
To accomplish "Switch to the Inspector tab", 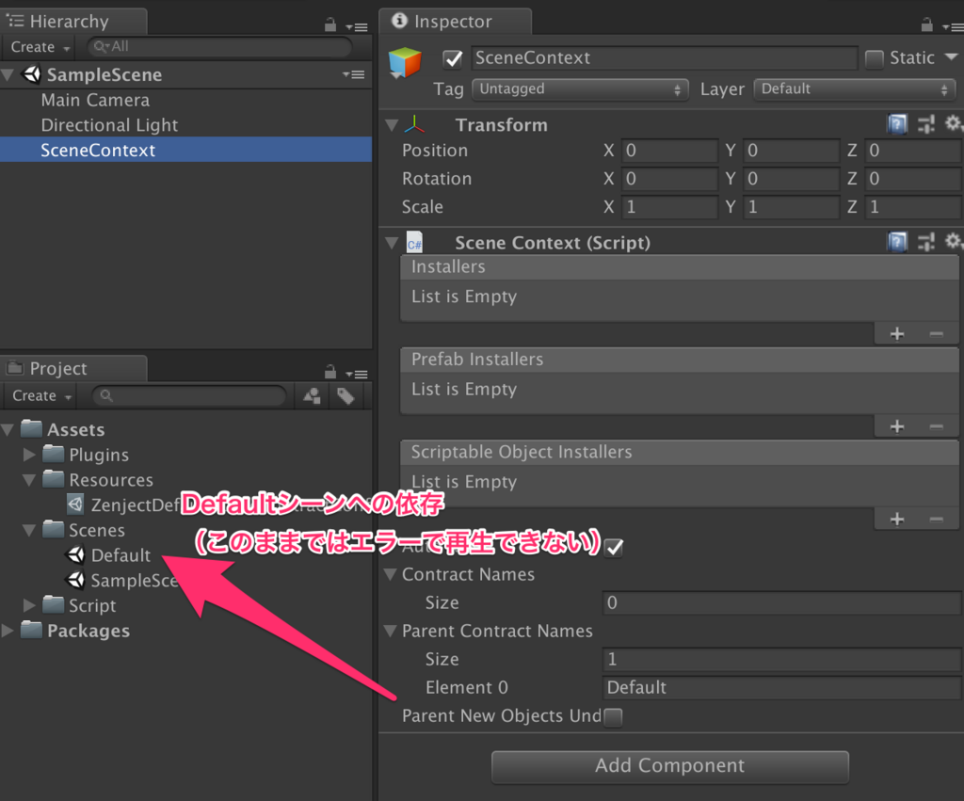I will pyautogui.click(x=455, y=22).
